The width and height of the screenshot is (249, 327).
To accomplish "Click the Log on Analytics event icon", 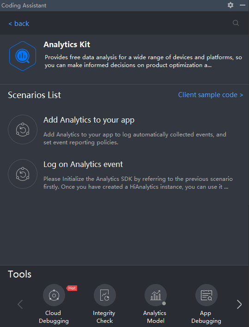I will pos(23,174).
